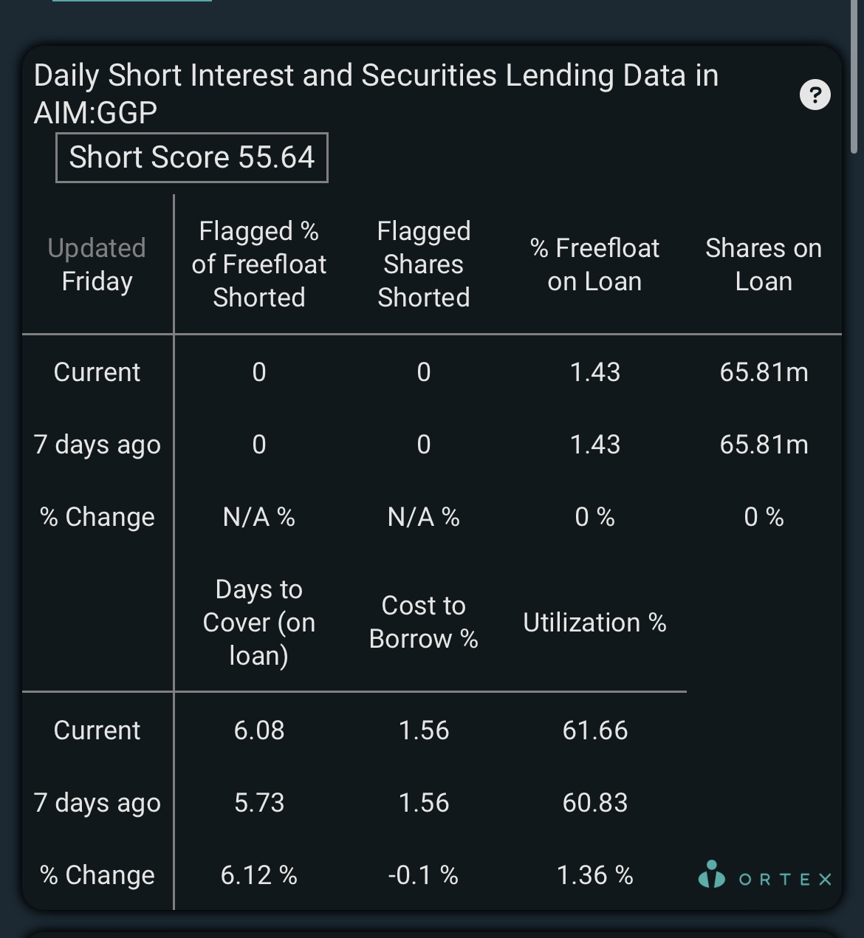The height and width of the screenshot is (938, 864).
Task: Click the Utilization % column header
Action: (595, 623)
